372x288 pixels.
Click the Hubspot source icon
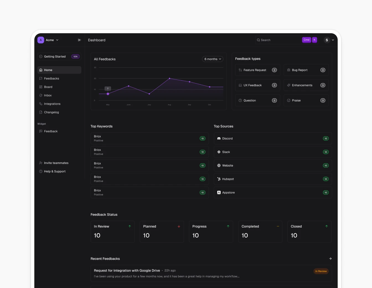click(219, 179)
